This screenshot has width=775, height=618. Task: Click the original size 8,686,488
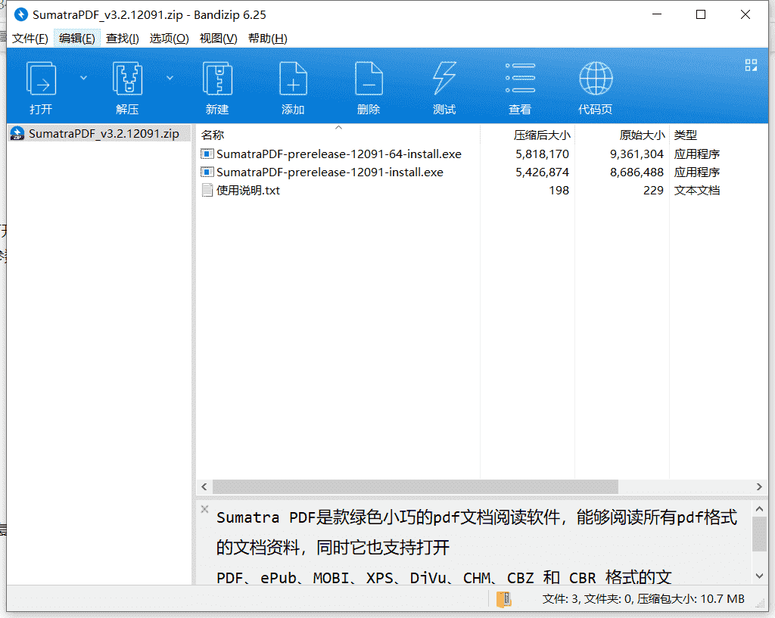click(x=636, y=172)
